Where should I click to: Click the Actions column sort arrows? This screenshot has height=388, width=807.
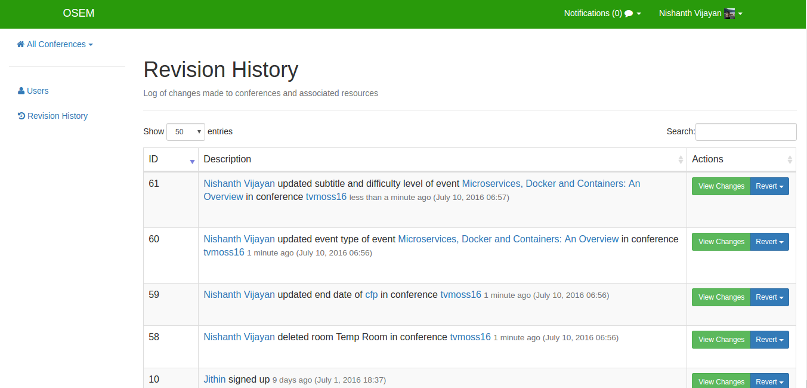[x=790, y=160]
